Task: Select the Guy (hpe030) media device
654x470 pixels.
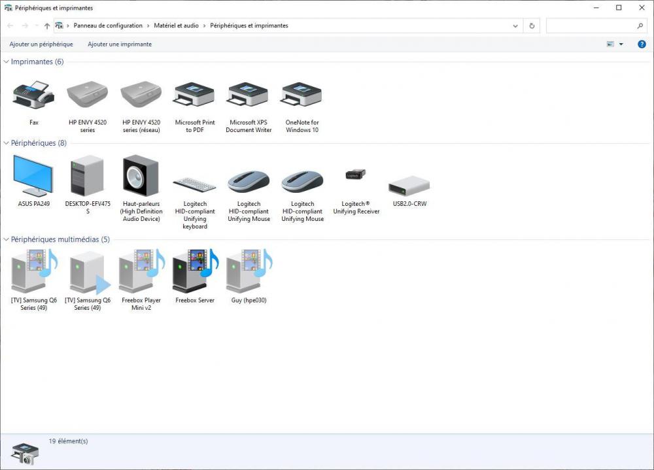Action: coord(249,271)
